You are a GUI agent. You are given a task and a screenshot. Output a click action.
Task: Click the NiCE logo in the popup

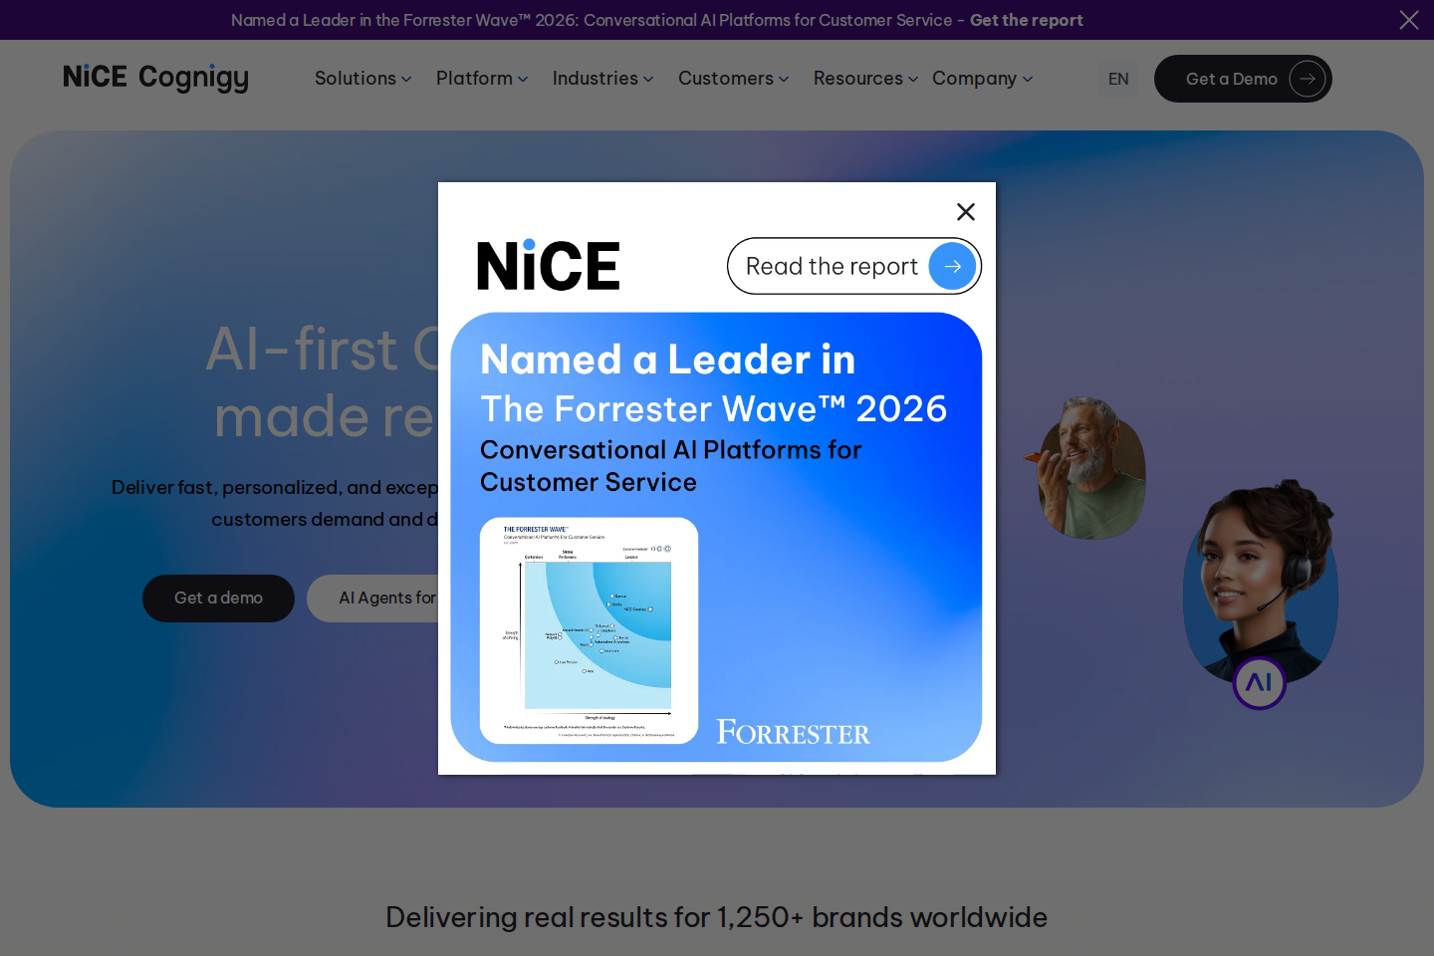coord(549,265)
